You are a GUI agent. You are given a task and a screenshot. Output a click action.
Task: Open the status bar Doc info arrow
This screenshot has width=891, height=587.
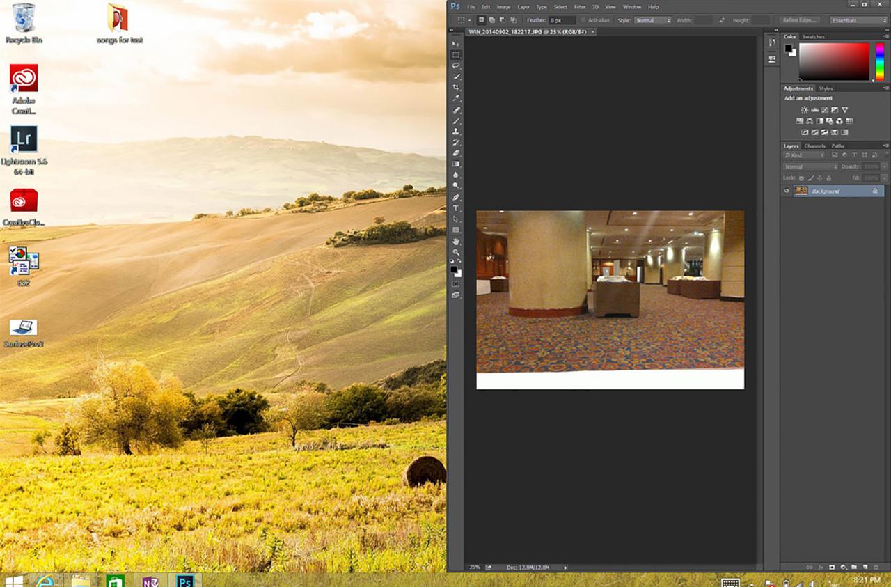pos(565,568)
